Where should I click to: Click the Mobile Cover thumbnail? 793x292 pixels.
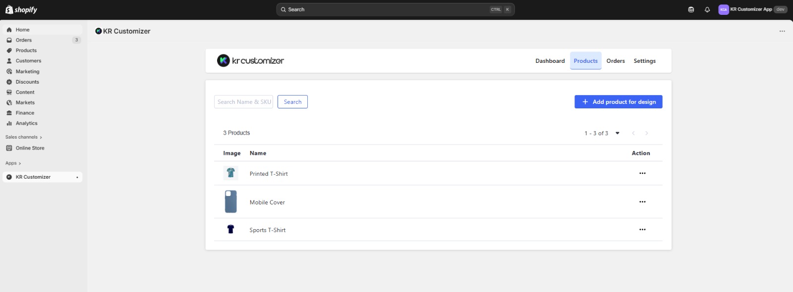tap(231, 202)
